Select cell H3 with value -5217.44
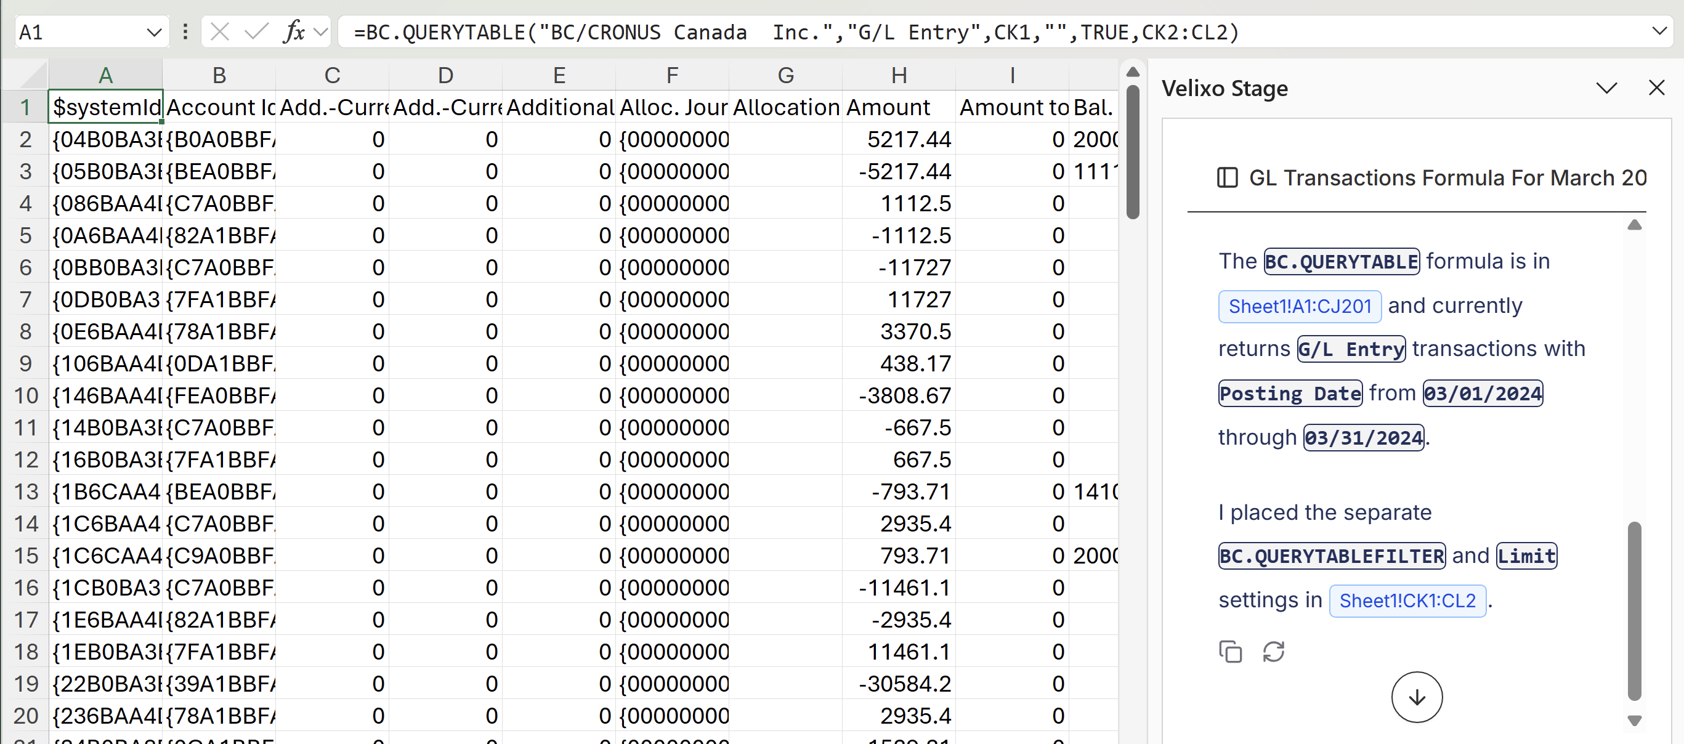The width and height of the screenshot is (1684, 744). point(899,171)
